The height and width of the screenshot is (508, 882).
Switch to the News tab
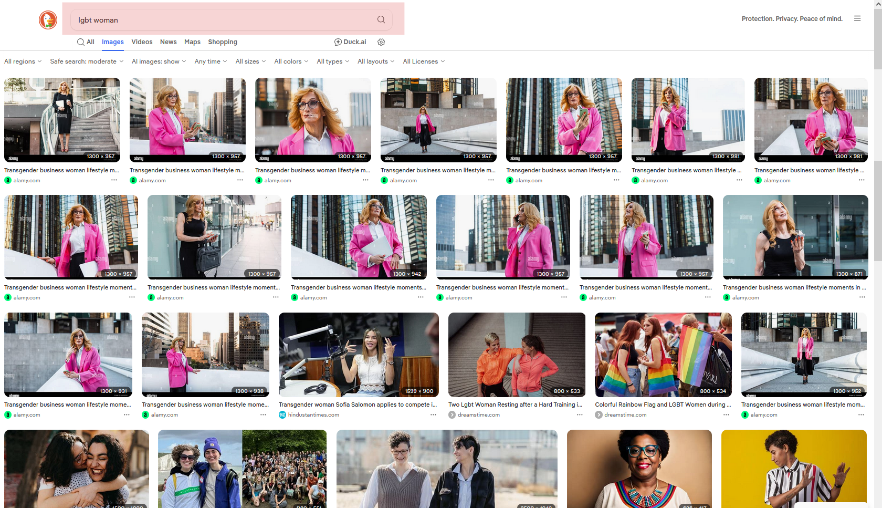168,42
